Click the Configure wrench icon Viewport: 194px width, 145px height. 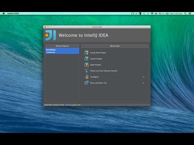(x=86, y=77)
